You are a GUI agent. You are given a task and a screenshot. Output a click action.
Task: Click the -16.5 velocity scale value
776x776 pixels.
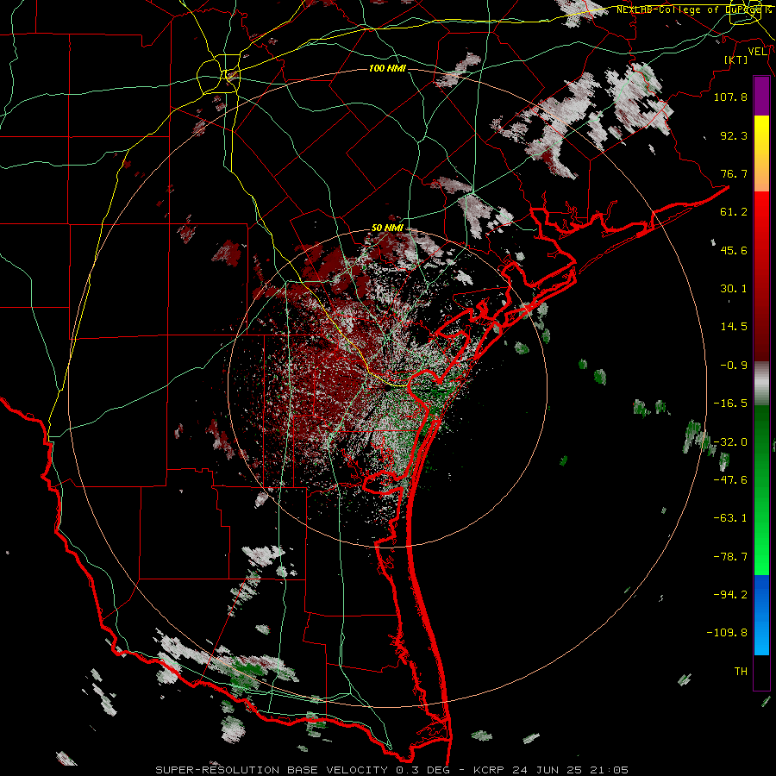[730, 404]
